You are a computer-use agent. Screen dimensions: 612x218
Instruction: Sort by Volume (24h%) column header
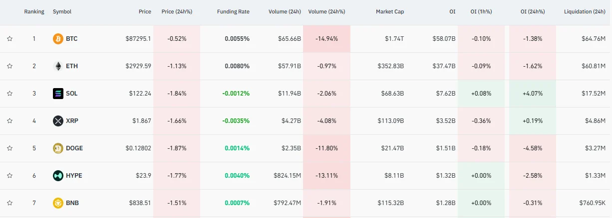(x=326, y=11)
